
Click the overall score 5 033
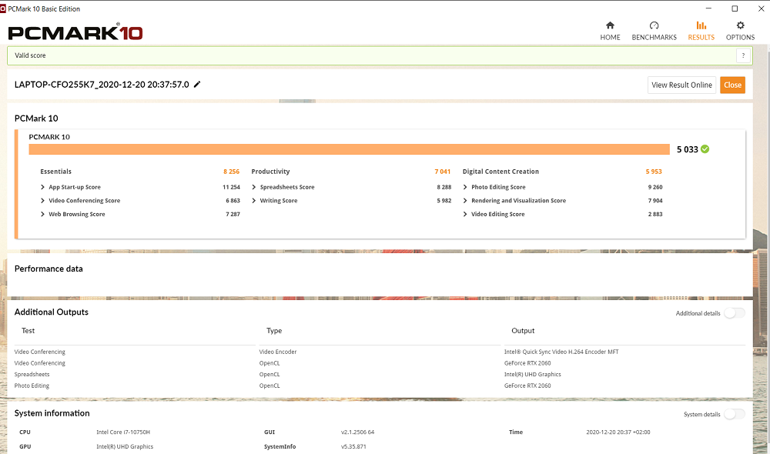coord(687,149)
